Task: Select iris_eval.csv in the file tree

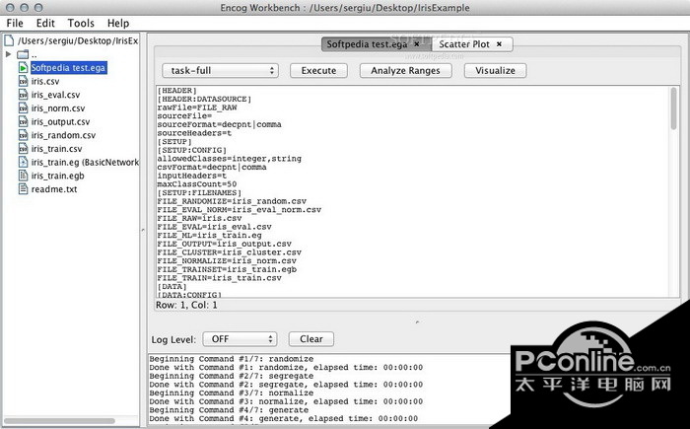Action: tap(55, 95)
